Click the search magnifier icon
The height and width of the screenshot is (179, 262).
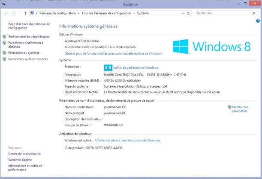254,13
